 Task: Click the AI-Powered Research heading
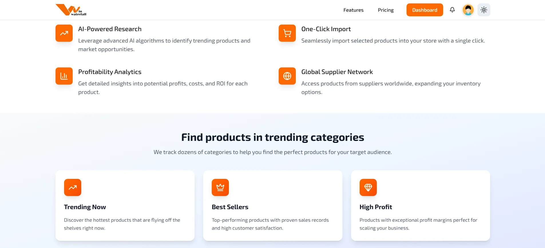tap(110, 29)
